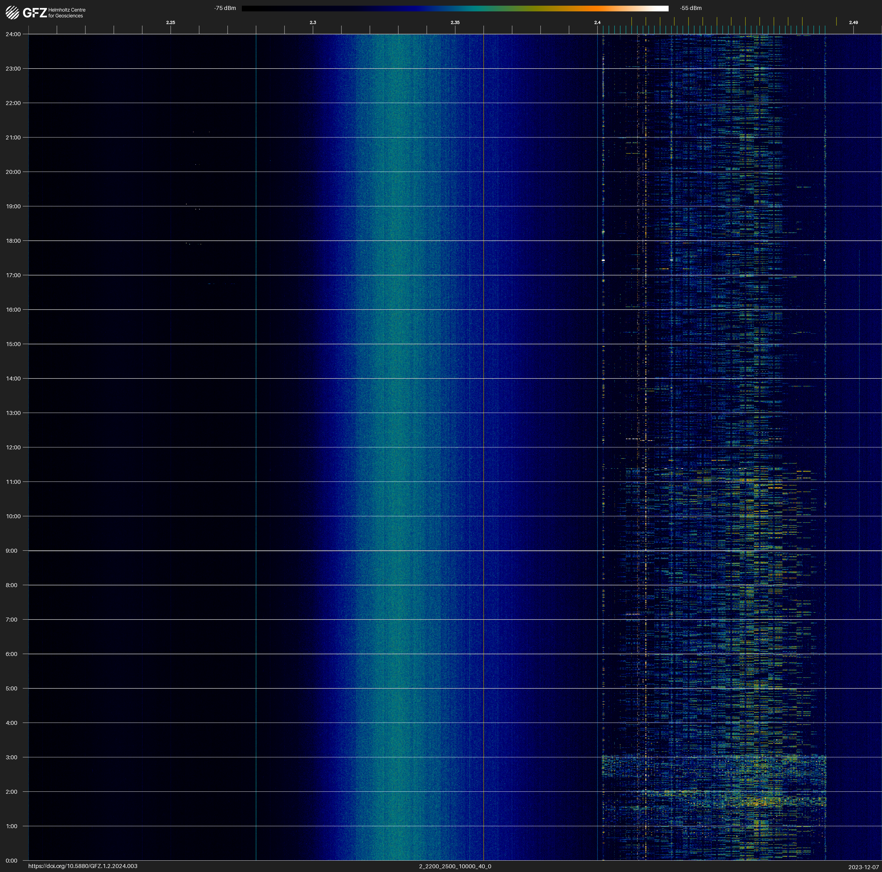Viewport: 882px width, 872px height.
Task: Click the 2.35 frequency axis label
Action: click(x=455, y=22)
